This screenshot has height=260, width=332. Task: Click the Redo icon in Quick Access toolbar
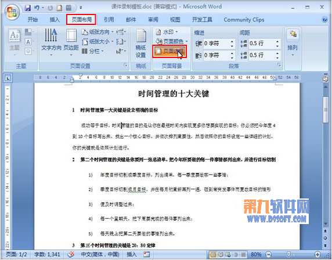click(x=50, y=8)
